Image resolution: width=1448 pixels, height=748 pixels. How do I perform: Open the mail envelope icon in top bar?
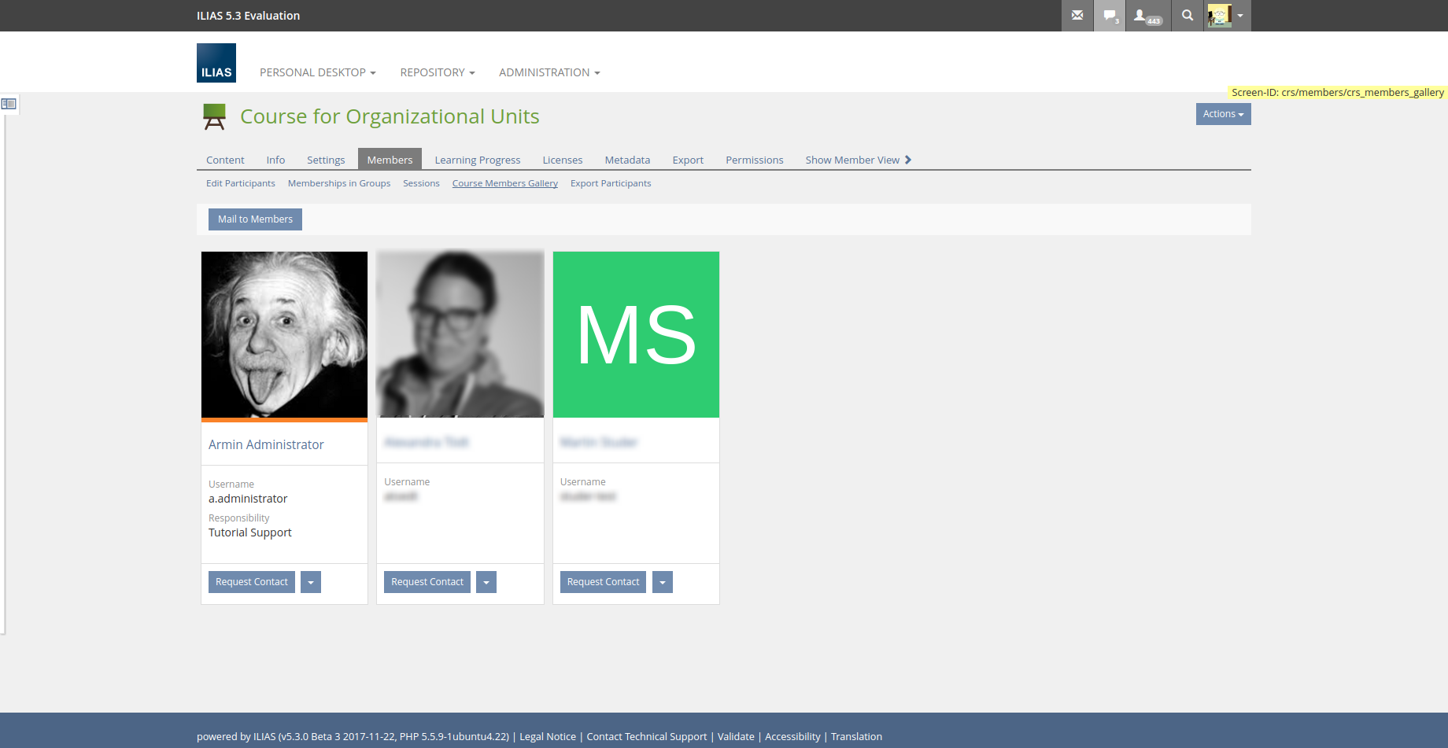click(x=1077, y=16)
